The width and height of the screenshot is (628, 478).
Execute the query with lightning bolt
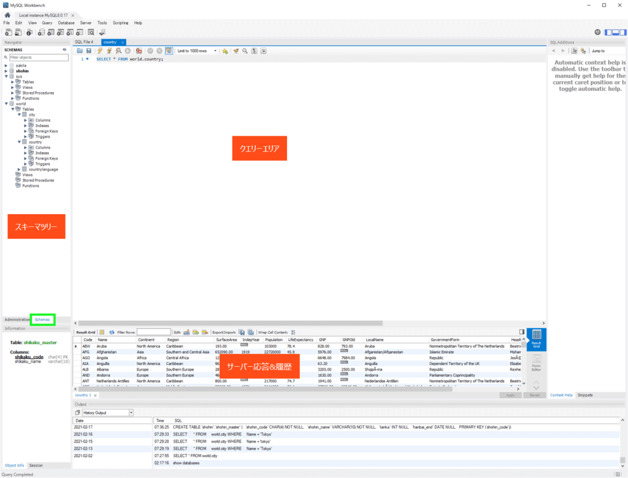[100, 51]
